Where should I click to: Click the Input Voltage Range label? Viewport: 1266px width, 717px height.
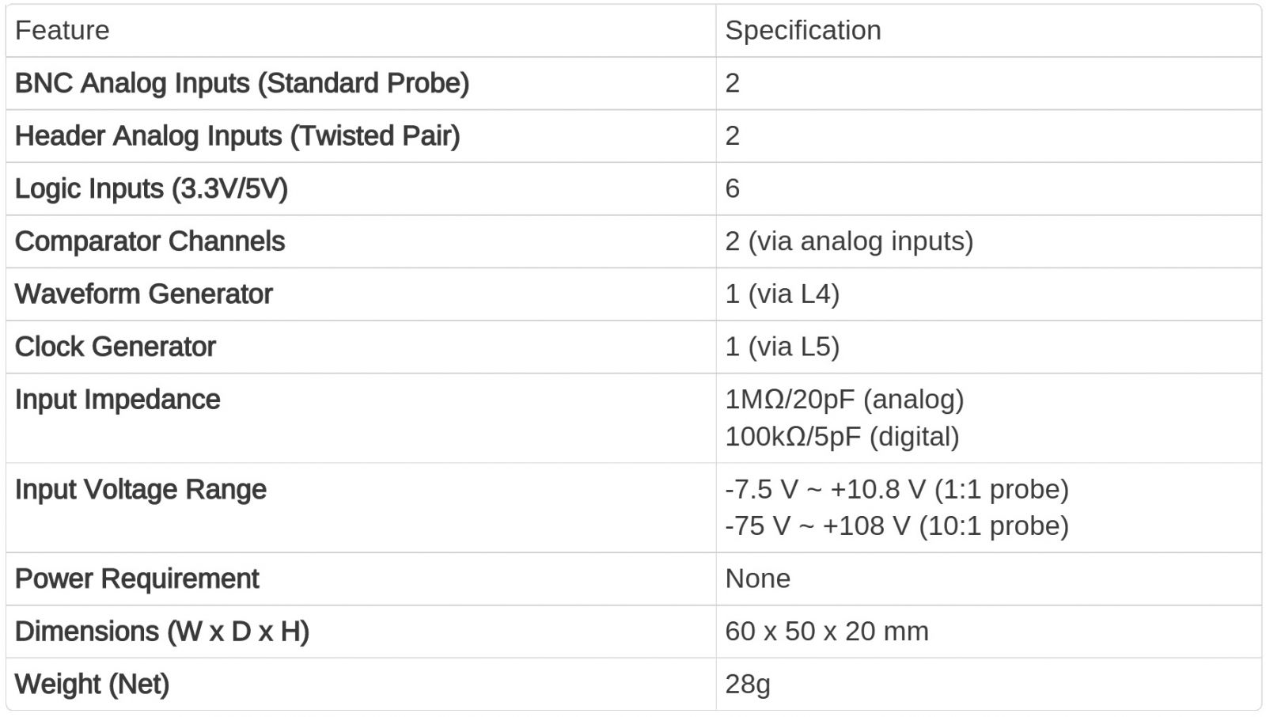140,490
